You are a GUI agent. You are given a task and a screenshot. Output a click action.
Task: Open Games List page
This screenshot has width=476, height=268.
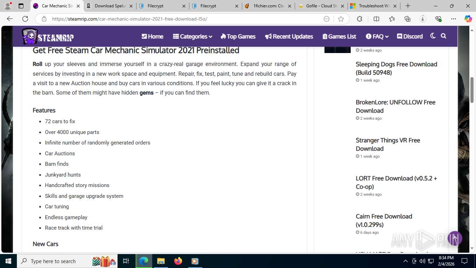[x=339, y=36]
